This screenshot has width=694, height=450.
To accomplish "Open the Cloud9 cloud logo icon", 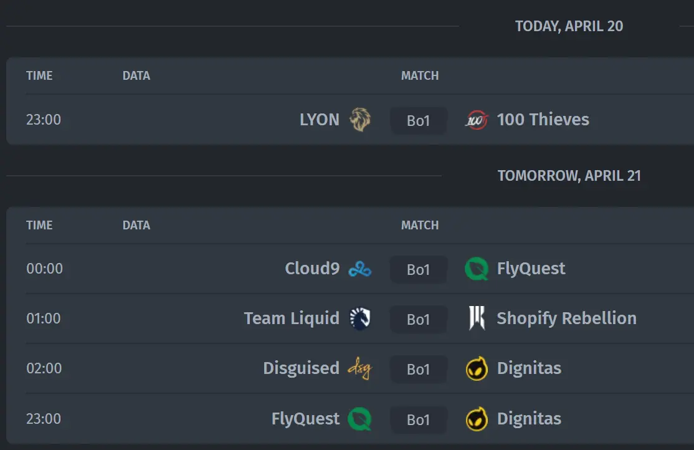I will coord(360,269).
